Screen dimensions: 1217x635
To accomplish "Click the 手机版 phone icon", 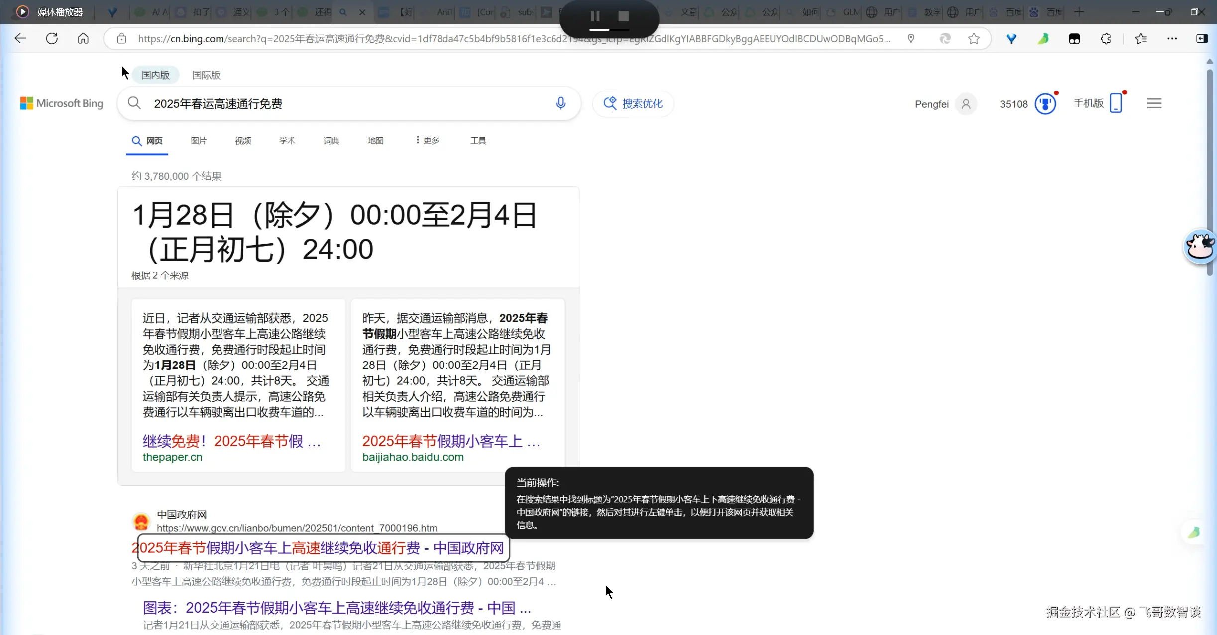I will [x=1116, y=103].
